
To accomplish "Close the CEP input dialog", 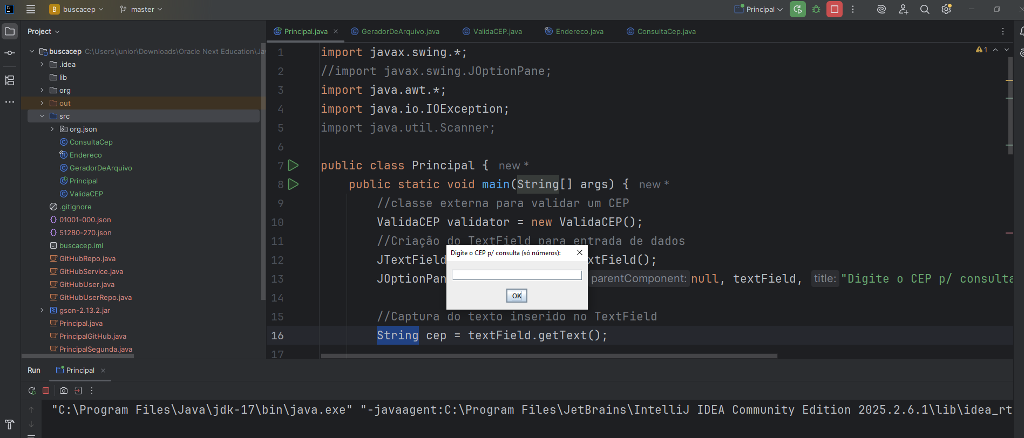I will pos(580,252).
